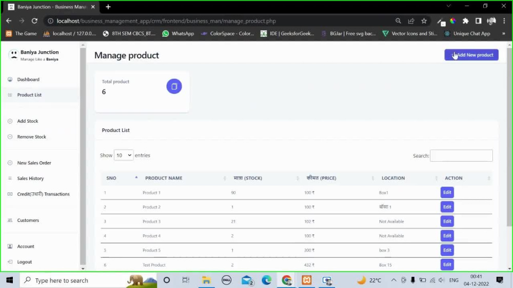Click the Remove Stock minus icon
This screenshot has height=288, width=513.
coord(10,137)
